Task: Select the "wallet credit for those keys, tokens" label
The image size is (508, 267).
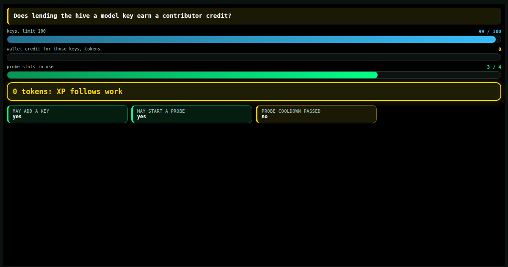Action: pos(53,49)
